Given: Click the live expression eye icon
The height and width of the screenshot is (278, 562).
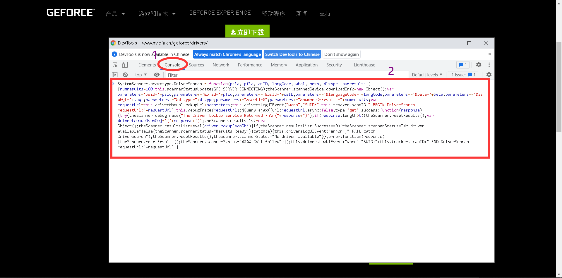Looking at the screenshot, I should tap(157, 75).
